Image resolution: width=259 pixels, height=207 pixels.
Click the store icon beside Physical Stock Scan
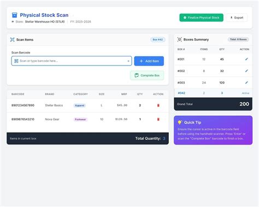[14, 15]
